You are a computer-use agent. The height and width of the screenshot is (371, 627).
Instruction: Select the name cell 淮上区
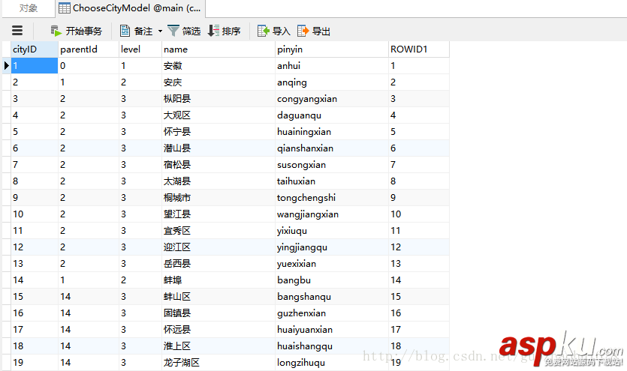(219, 346)
